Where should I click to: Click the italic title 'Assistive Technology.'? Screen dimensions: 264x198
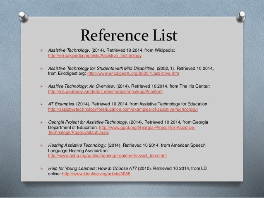(x=69, y=50)
